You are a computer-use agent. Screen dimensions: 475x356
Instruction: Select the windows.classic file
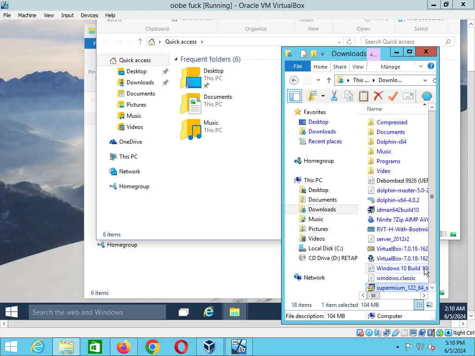pyautogui.click(x=396, y=278)
